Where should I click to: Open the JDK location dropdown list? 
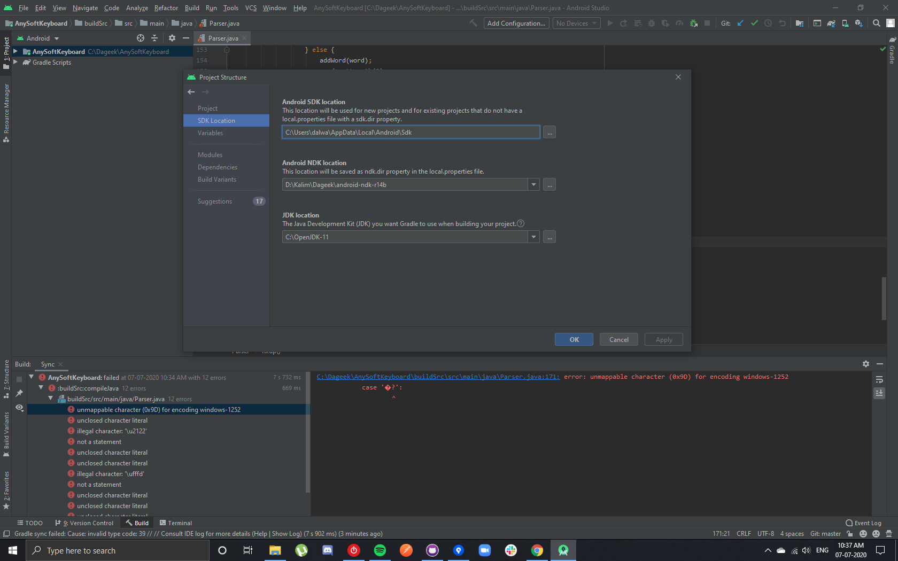pos(533,237)
